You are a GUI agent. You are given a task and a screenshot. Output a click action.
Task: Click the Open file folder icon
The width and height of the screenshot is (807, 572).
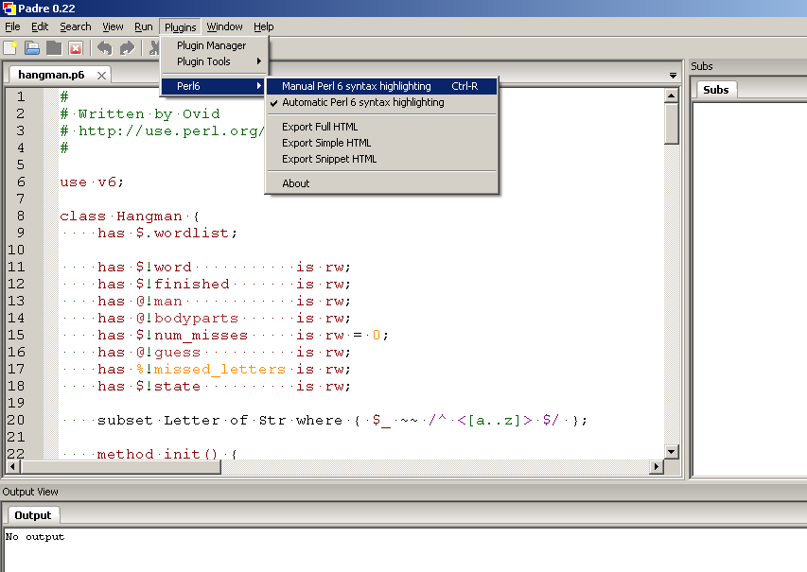click(x=32, y=47)
